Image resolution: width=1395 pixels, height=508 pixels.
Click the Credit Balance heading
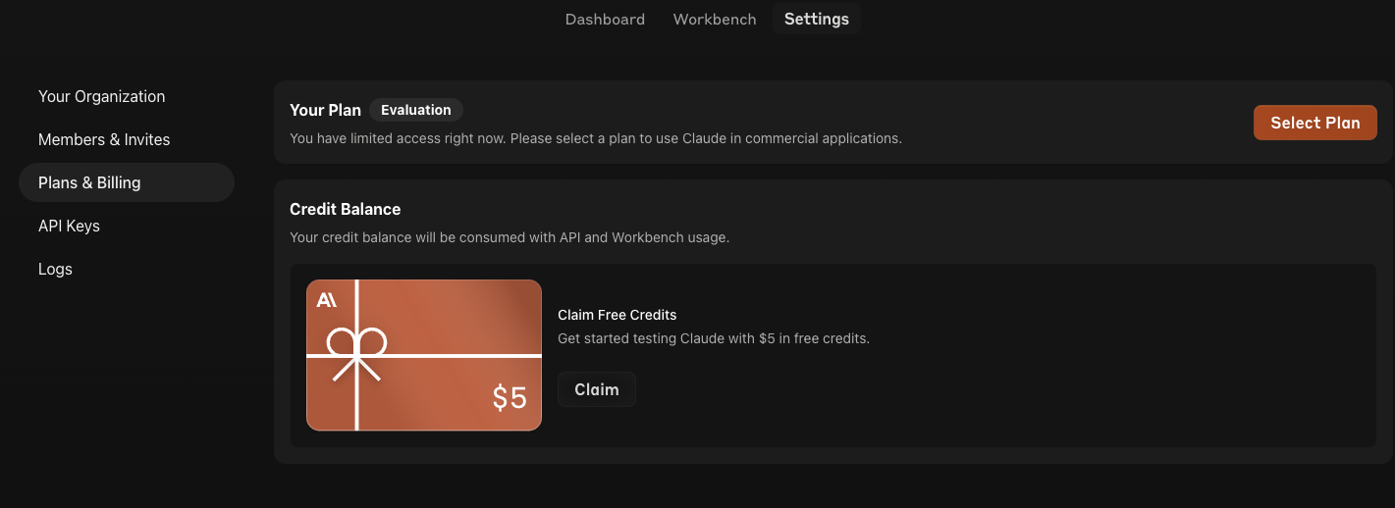tap(345, 209)
